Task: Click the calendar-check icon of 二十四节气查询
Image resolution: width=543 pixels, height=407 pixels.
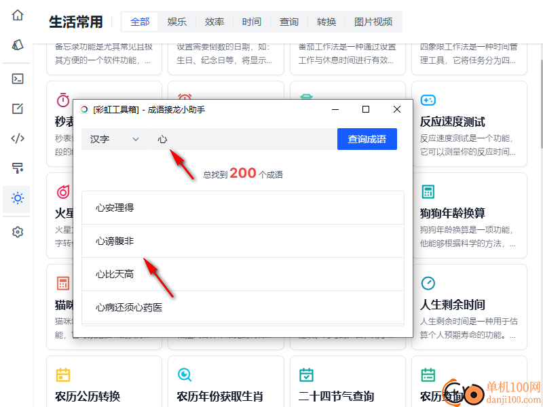Action: (306, 375)
